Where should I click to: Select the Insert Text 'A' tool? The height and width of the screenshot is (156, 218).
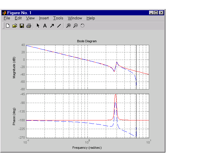point(45,26)
